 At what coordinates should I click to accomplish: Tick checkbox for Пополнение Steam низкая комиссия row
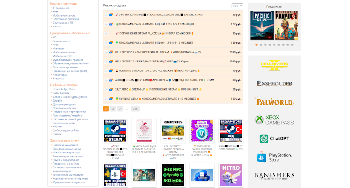click(106, 33)
